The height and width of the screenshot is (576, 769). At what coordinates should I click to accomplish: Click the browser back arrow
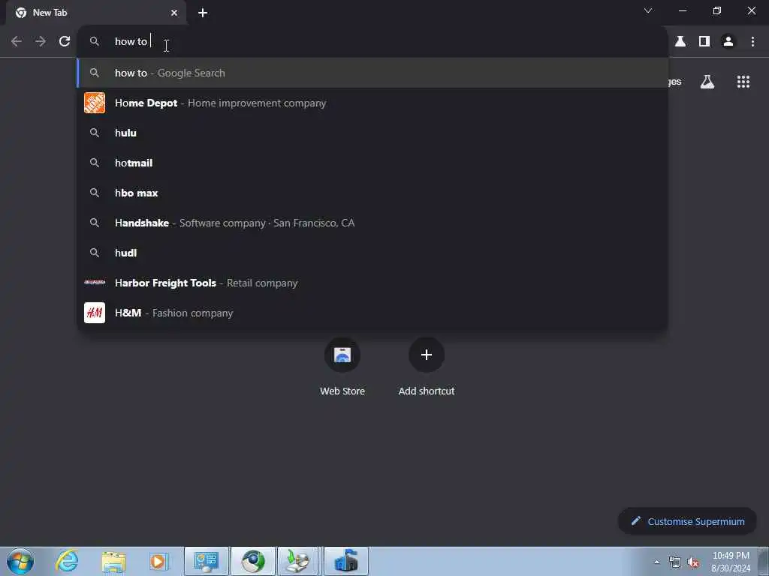tap(17, 42)
